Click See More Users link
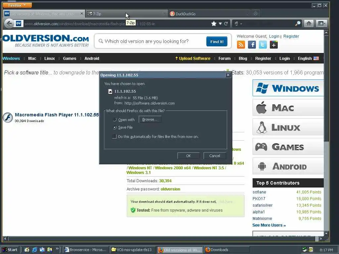Screen dimensions: 339x254 coord(269,225)
